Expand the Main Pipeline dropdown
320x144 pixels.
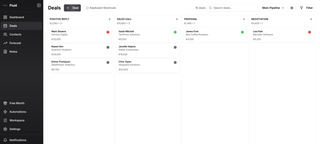coord(273,8)
